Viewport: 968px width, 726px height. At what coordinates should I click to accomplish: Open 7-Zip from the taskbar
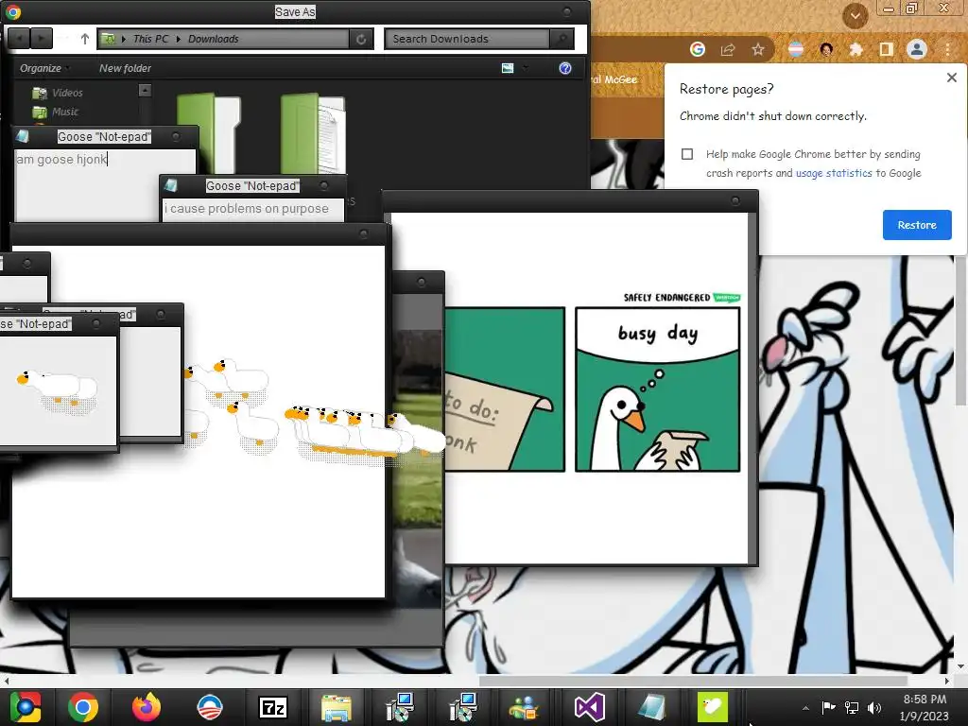(x=273, y=707)
